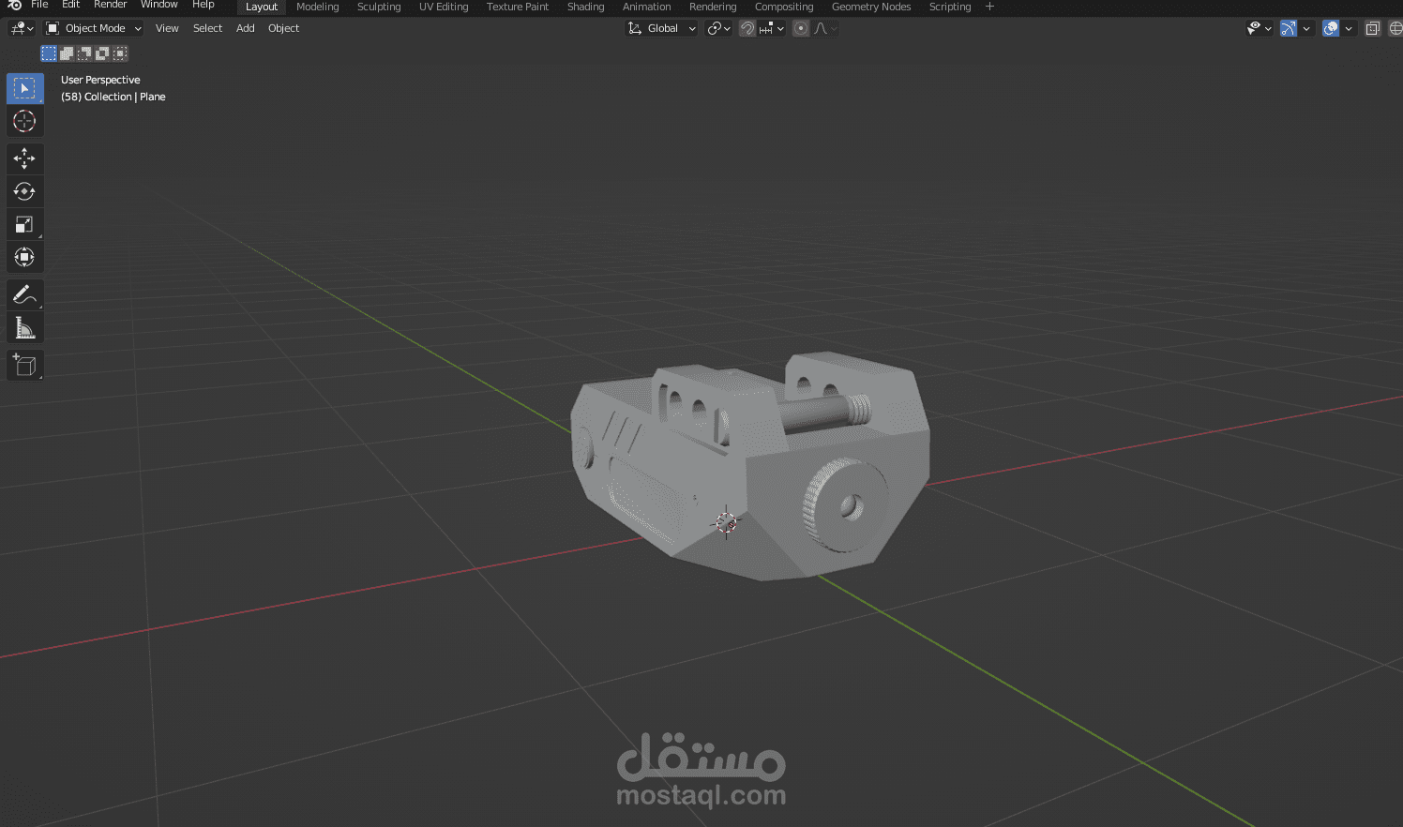Switch to the Modeling workspace tab

[x=318, y=7]
